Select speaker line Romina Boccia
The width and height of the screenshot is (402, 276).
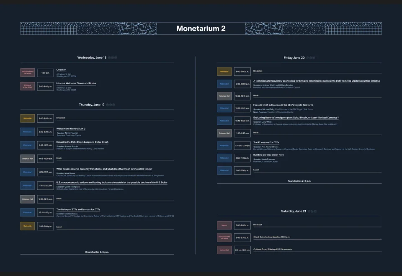pyautogui.click(x=67, y=147)
